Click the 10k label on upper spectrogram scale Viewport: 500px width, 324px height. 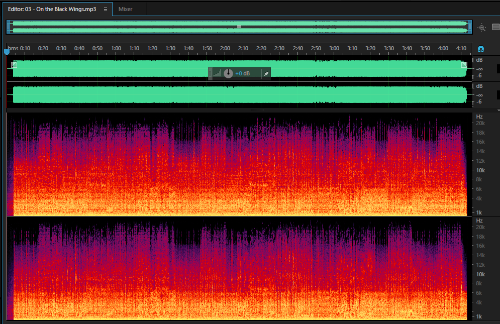(x=480, y=170)
